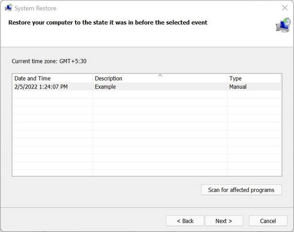Sort list by the Type column header
The image size is (294, 232).
[x=236, y=79]
